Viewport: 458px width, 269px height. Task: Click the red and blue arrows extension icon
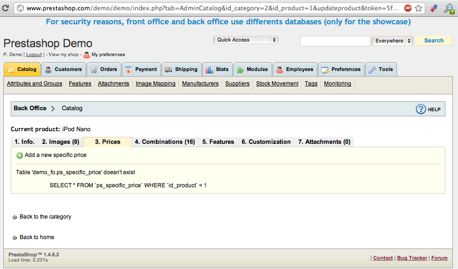click(434, 8)
